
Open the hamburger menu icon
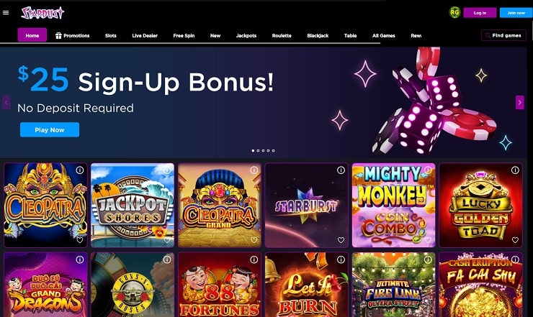[x=6, y=13]
